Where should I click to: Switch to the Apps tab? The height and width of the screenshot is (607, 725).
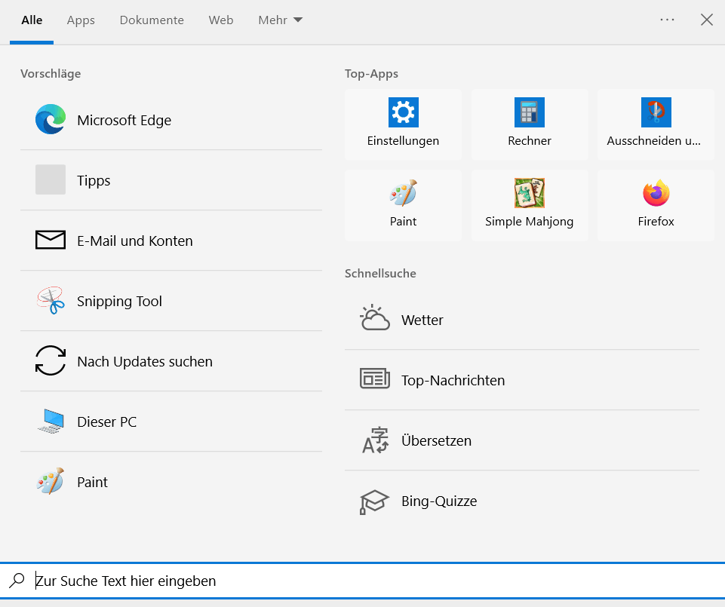(x=81, y=20)
